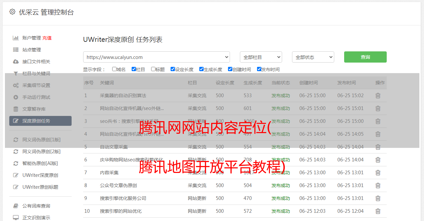
Task: Click generated length value 533
Action: (248, 96)
